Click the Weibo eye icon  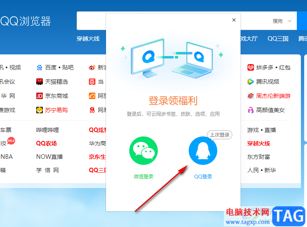[x=92, y=67]
